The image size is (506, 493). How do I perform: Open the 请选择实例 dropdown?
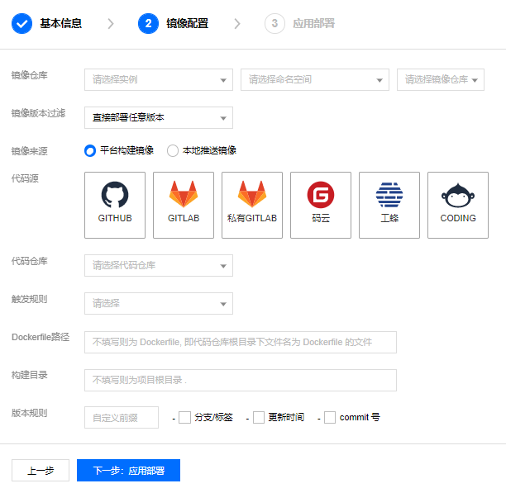pyautogui.click(x=158, y=79)
